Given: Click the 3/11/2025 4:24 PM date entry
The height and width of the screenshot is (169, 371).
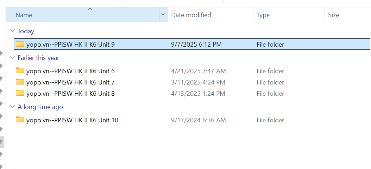Looking at the screenshot, I should (198, 82).
